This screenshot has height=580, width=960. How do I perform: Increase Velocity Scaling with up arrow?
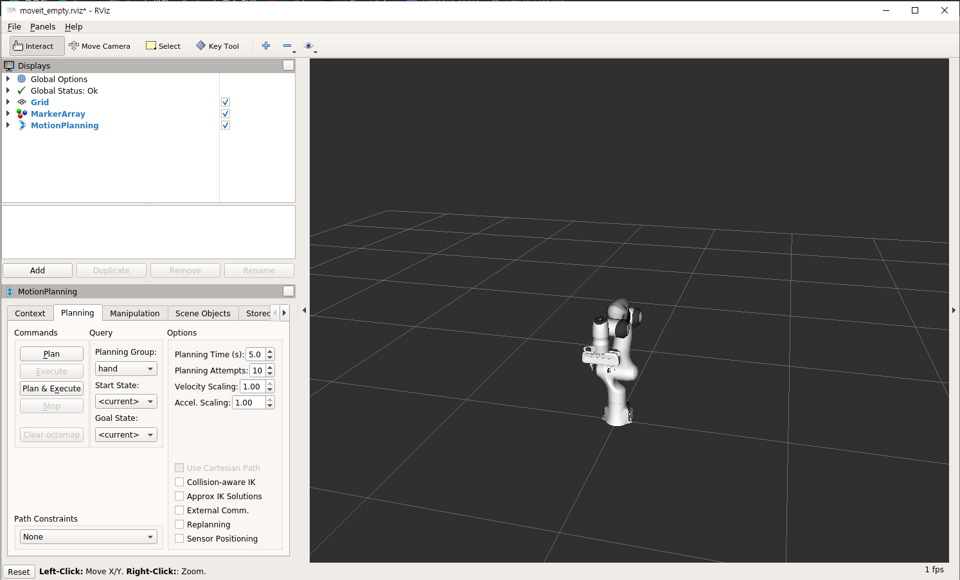click(270, 383)
